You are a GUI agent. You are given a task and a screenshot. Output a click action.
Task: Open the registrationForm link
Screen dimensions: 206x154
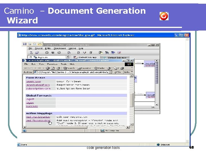tap(38, 85)
